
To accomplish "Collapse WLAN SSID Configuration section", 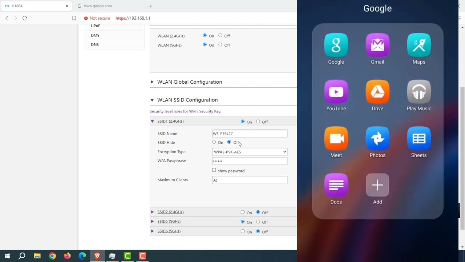I will tap(152, 100).
